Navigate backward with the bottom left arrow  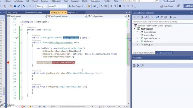pos(40,107)
